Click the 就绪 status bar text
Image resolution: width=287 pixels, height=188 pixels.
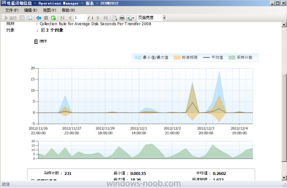click(x=6, y=184)
